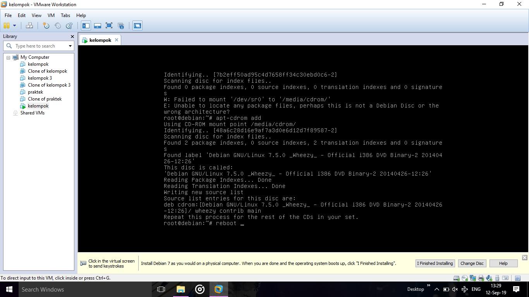Select Shared VMs in library

pyautogui.click(x=33, y=113)
